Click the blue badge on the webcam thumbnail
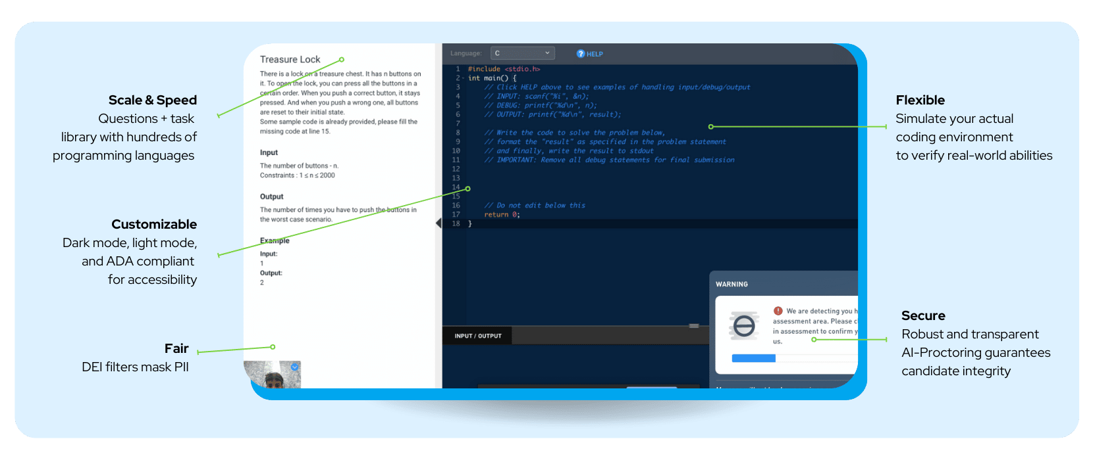1093x460 pixels. [x=295, y=367]
